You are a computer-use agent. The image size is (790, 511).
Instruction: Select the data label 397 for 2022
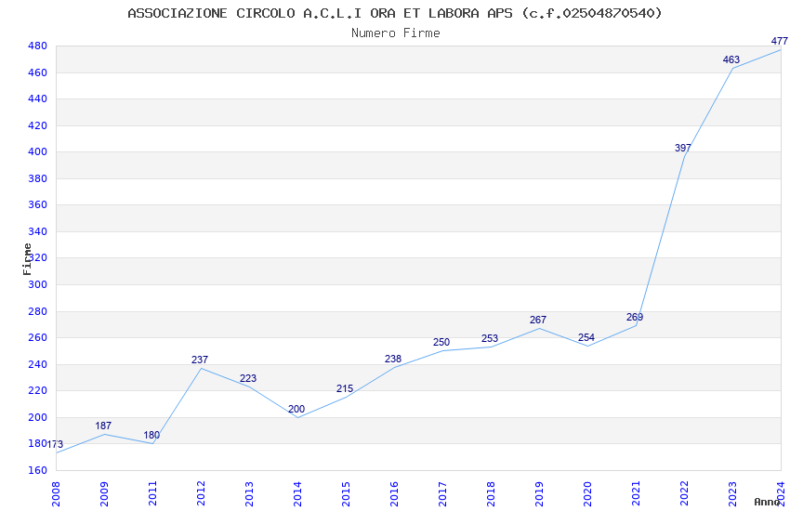(x=684, y=148)
